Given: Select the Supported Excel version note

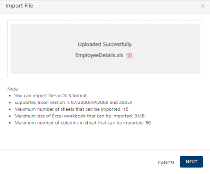Looking at the screenshot, I should (73, 103).
